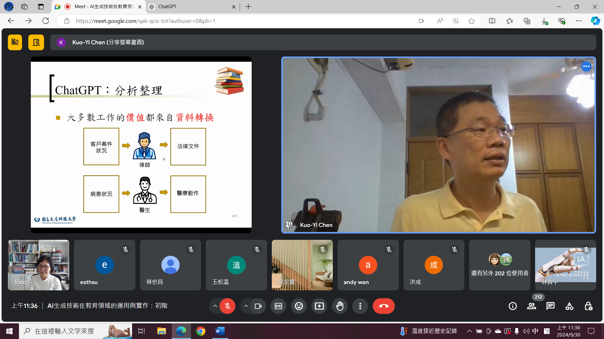604x339 pixels.
Task: Open Edge workspaces icon
Action: [25, 7]
